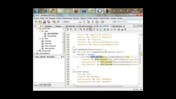Open Firefox from the taskbar
Viewport: 176px width, 99px height.
tap(76, 11)
